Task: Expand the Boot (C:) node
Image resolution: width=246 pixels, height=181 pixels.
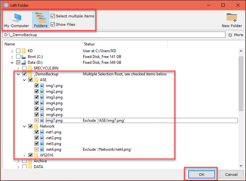Action: [x=12, y=57]
